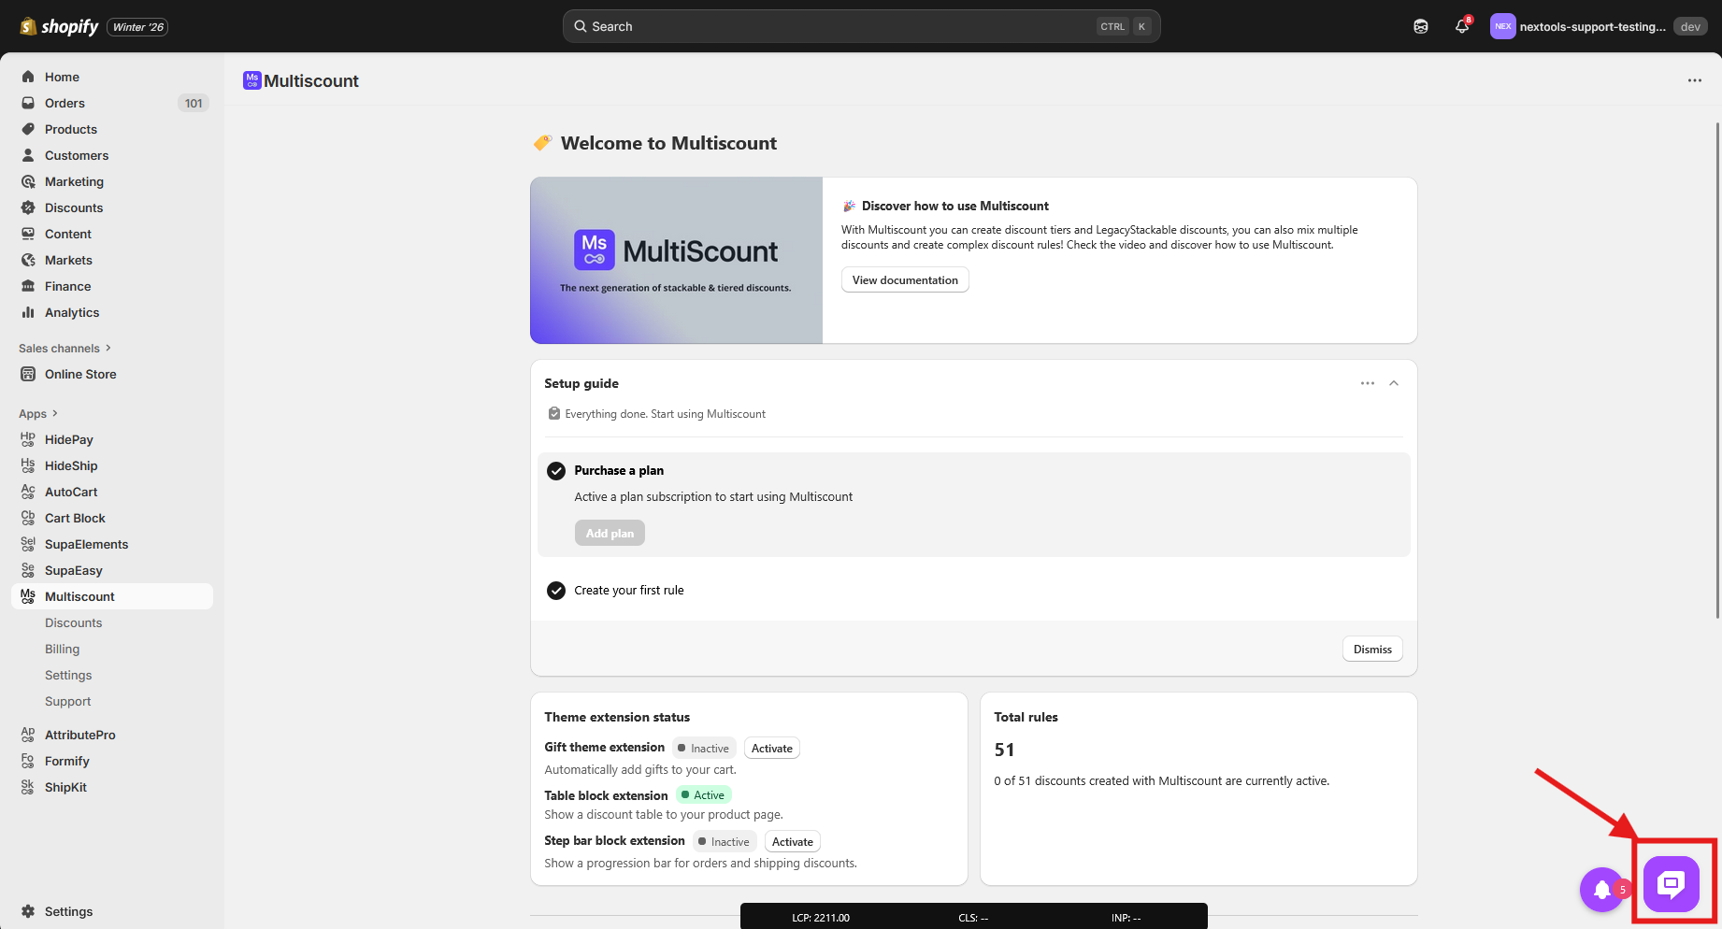Open the Setup guide options menu
Screen dimensions: 1722x929
pyautogui.click(x=1367, y=383)
